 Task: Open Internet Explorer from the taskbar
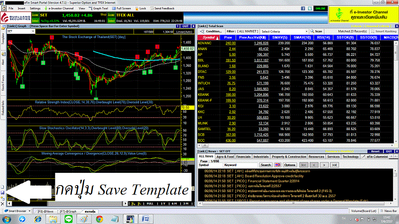tap(38, 219)
